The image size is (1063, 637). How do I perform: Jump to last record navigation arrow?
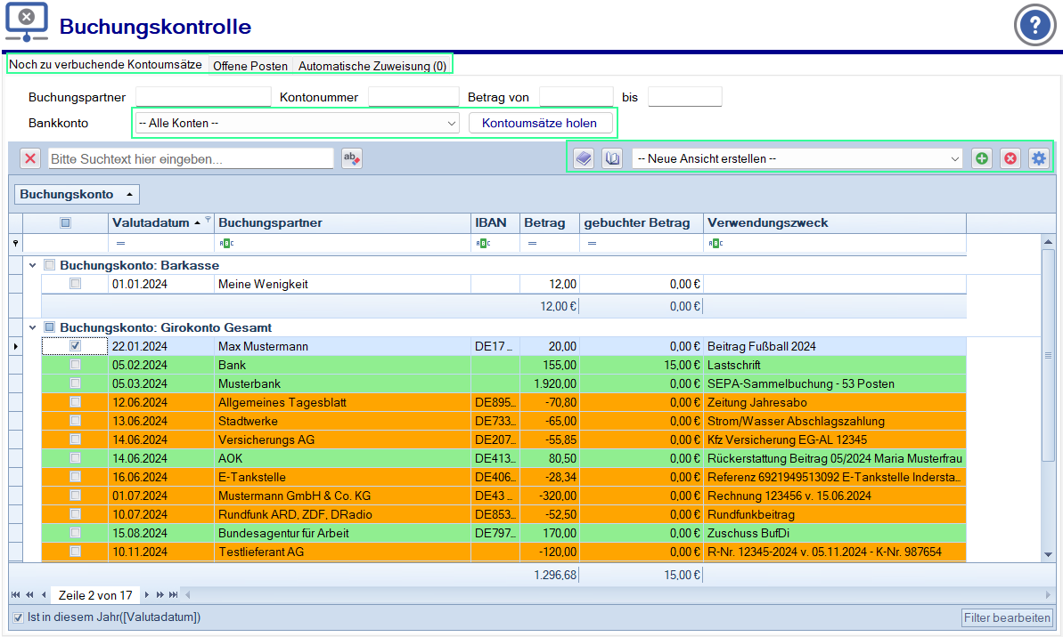pos(173,594)
